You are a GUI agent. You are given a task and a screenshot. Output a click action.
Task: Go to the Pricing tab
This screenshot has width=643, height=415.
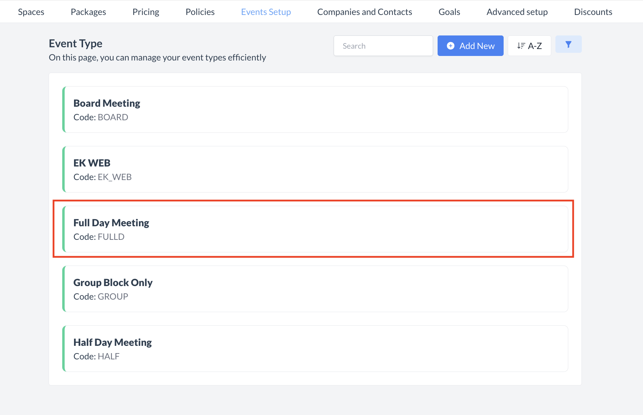[146, 12]
